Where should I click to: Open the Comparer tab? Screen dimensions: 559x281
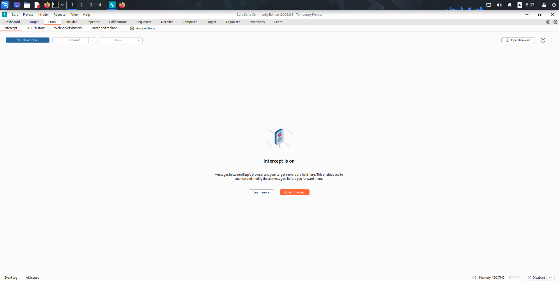[190, 22]
